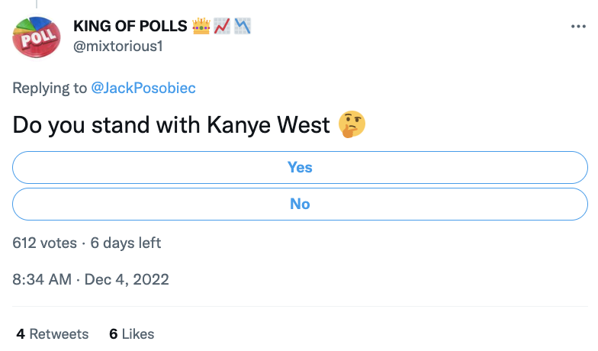Click the 6 days left text
Screen dimensions: 598x351
click(x=125, y=243)
